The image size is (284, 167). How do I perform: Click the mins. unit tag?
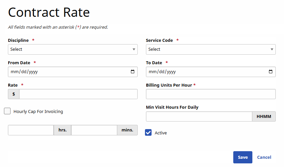coord(127,130)
